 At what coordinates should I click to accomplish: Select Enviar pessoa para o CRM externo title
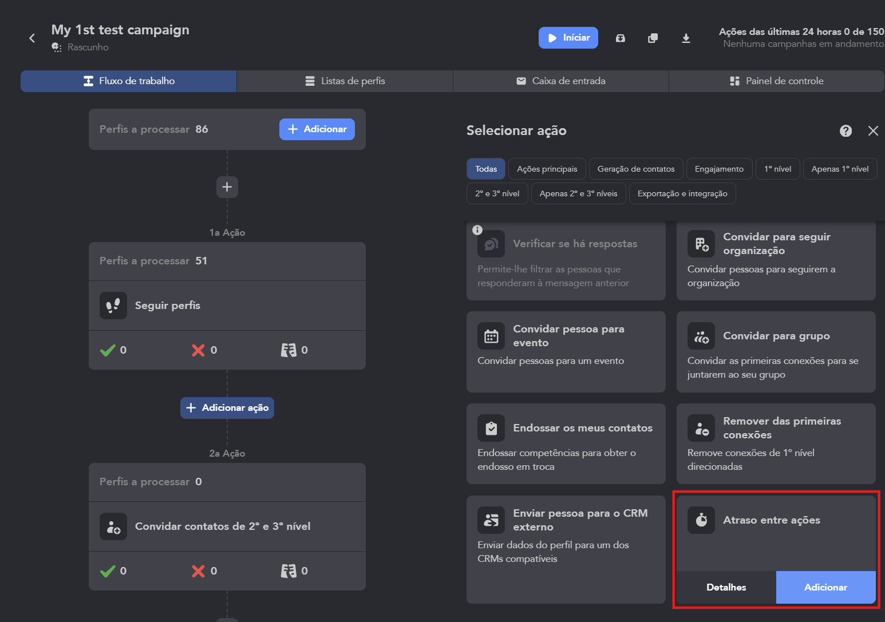pyautogui.click(x=580, y=520)
